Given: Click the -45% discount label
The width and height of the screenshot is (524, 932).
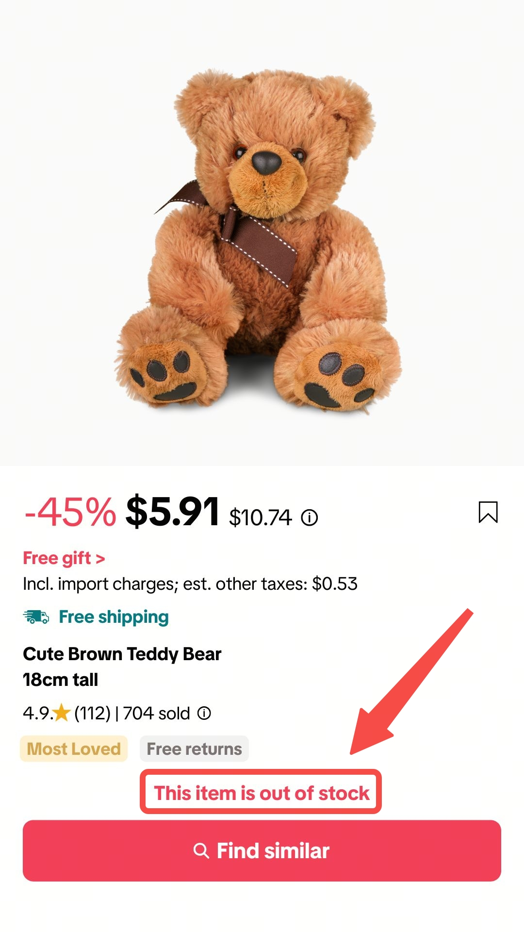Looking at the screenshot, I should click(x=70, y=512).
